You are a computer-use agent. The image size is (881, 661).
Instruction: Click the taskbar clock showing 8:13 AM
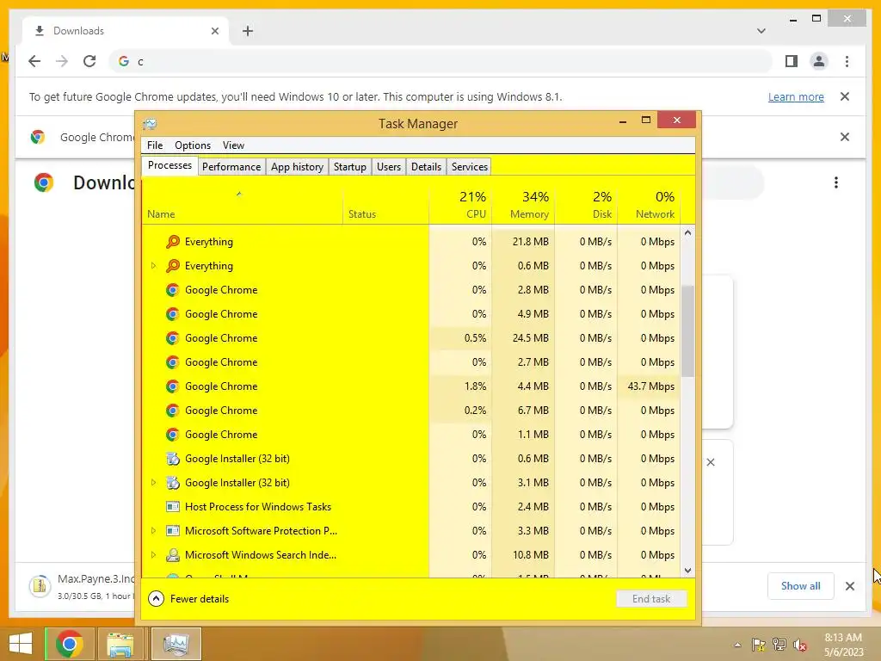[843, 645]
